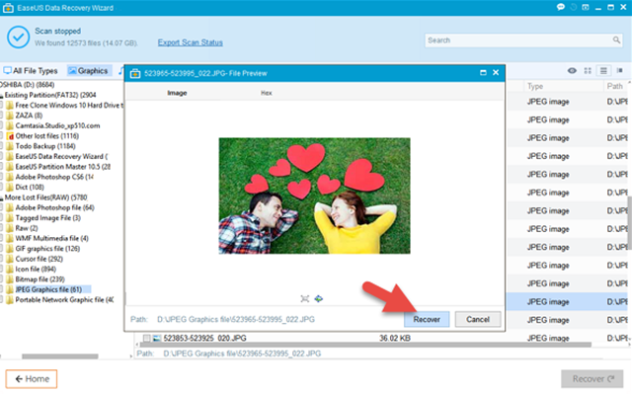Click the main Recover button at the bottom right

pyautogui.click(x=592, y=378)
